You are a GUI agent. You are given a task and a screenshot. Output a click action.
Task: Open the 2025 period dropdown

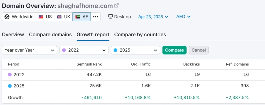click(x=135, y=50)
